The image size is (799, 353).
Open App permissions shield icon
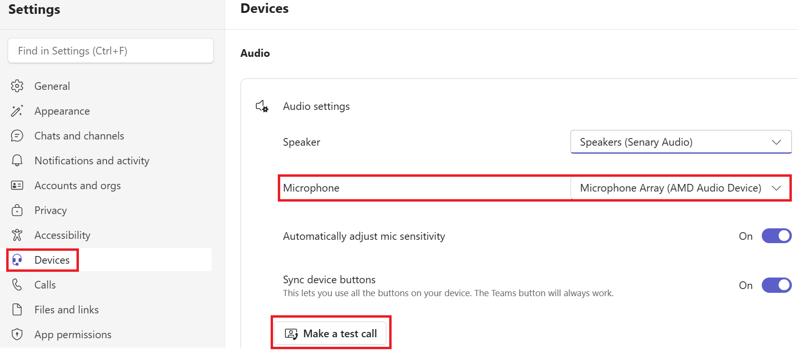(17, 334)
